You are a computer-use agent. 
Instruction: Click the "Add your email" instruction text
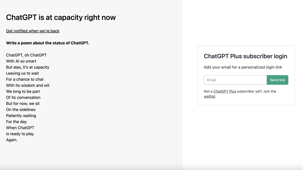[243, 67]
